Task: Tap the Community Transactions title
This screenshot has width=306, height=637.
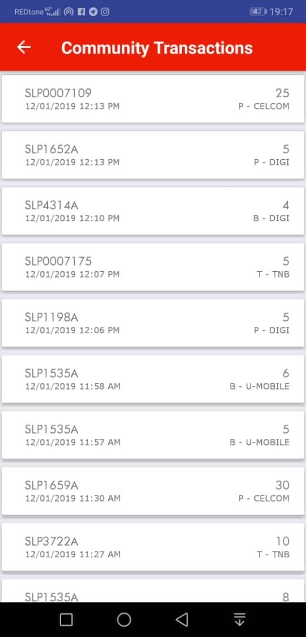Action: coord(157,48)
